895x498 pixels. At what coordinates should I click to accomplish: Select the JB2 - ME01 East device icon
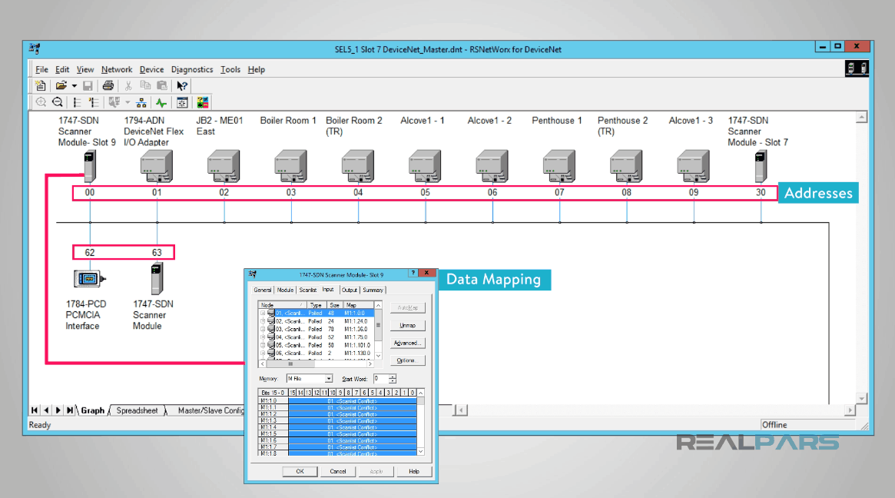(x=224, y=166)
